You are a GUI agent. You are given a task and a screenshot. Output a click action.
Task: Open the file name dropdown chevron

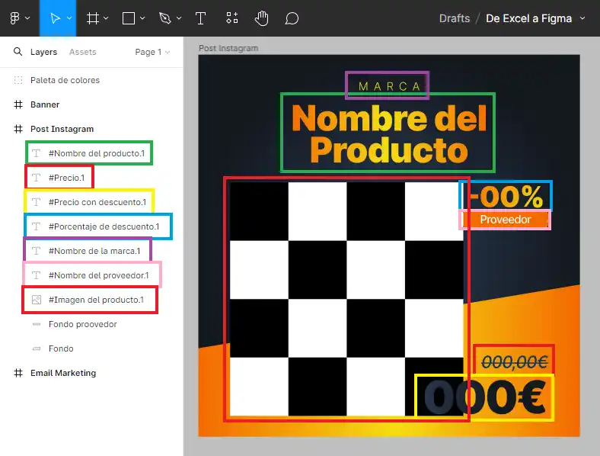tap(583, 18)
